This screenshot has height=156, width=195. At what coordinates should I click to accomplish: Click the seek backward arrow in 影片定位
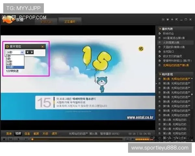tap(28, 52)
